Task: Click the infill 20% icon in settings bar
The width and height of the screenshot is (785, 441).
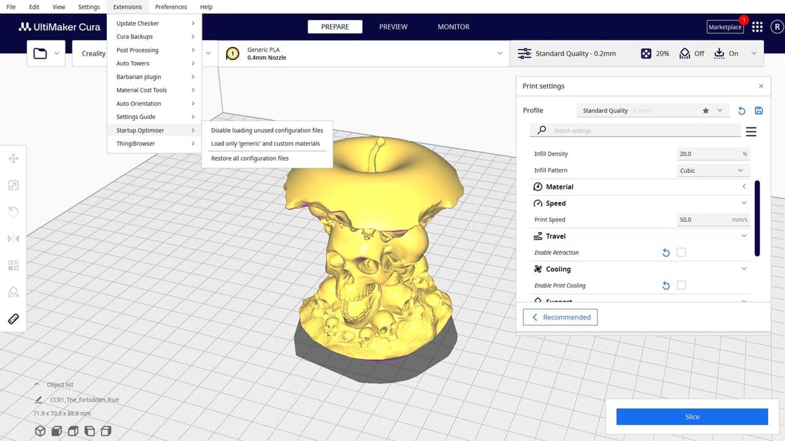Action: (x=646, y=54)
